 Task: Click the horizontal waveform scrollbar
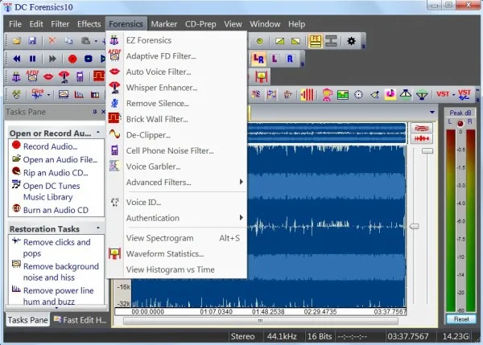pos(261,321)
